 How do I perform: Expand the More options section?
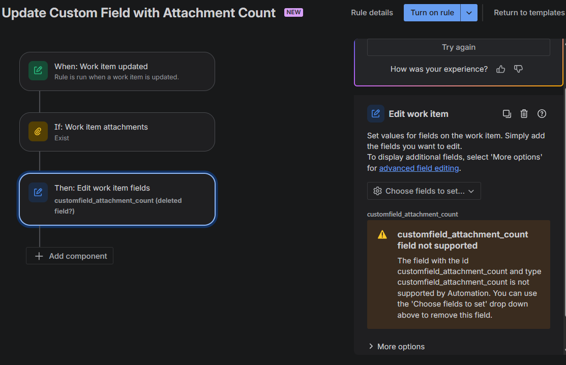click(x=396, y=347)
